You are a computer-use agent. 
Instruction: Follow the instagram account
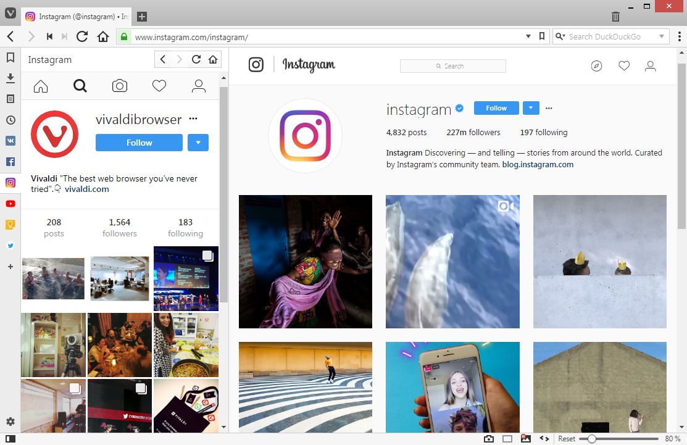tap(496, 107)
